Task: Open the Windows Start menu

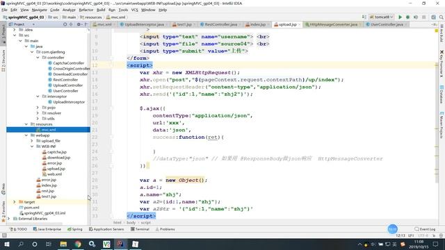Action: point(6,244)
